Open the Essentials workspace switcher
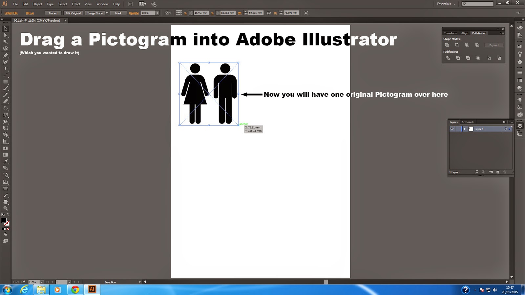The height and width of the screenshot is (295, 525). 446,4
